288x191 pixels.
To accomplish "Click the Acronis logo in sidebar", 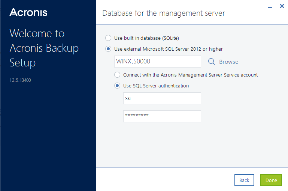I will tap(28, 12).
